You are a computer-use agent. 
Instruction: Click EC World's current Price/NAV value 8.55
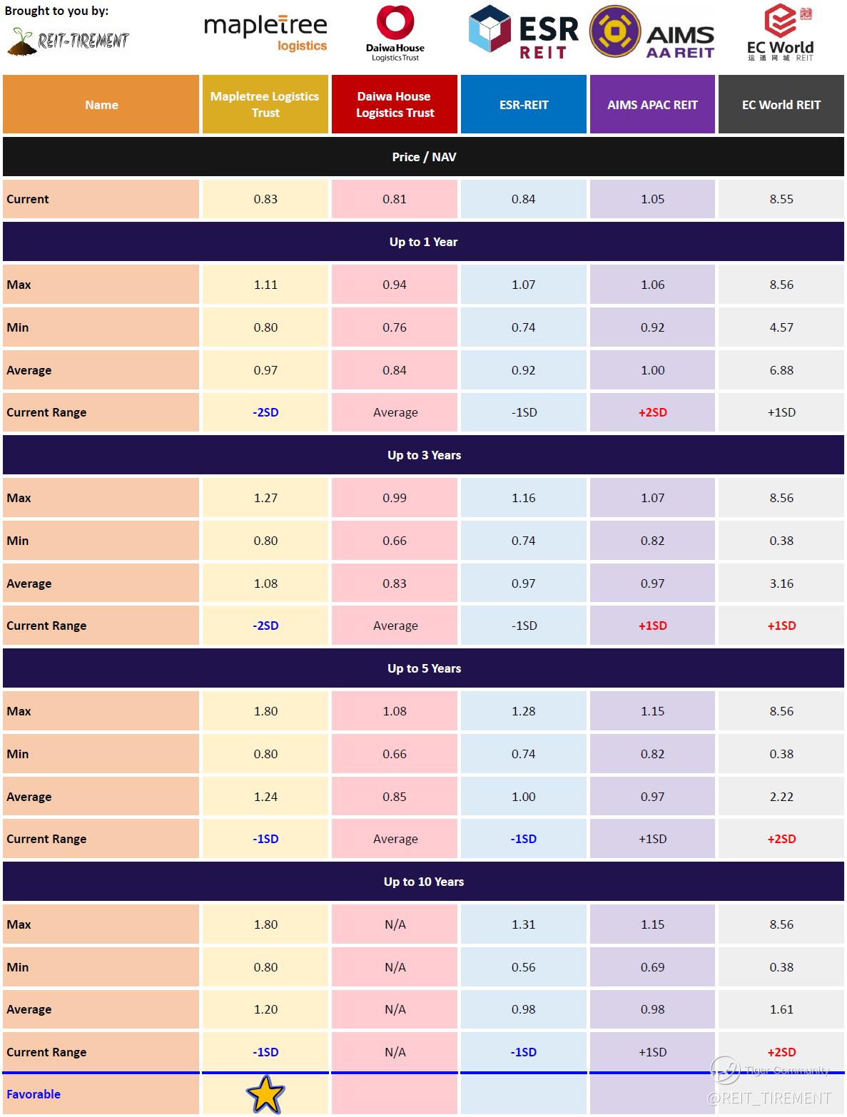(781, 199)
